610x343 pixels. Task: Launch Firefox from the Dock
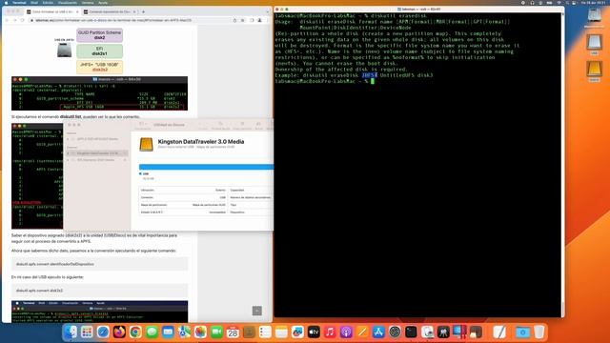(119, 332)
